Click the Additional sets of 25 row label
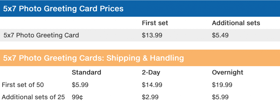Viewport: 280px width, 108px height. 33,97
